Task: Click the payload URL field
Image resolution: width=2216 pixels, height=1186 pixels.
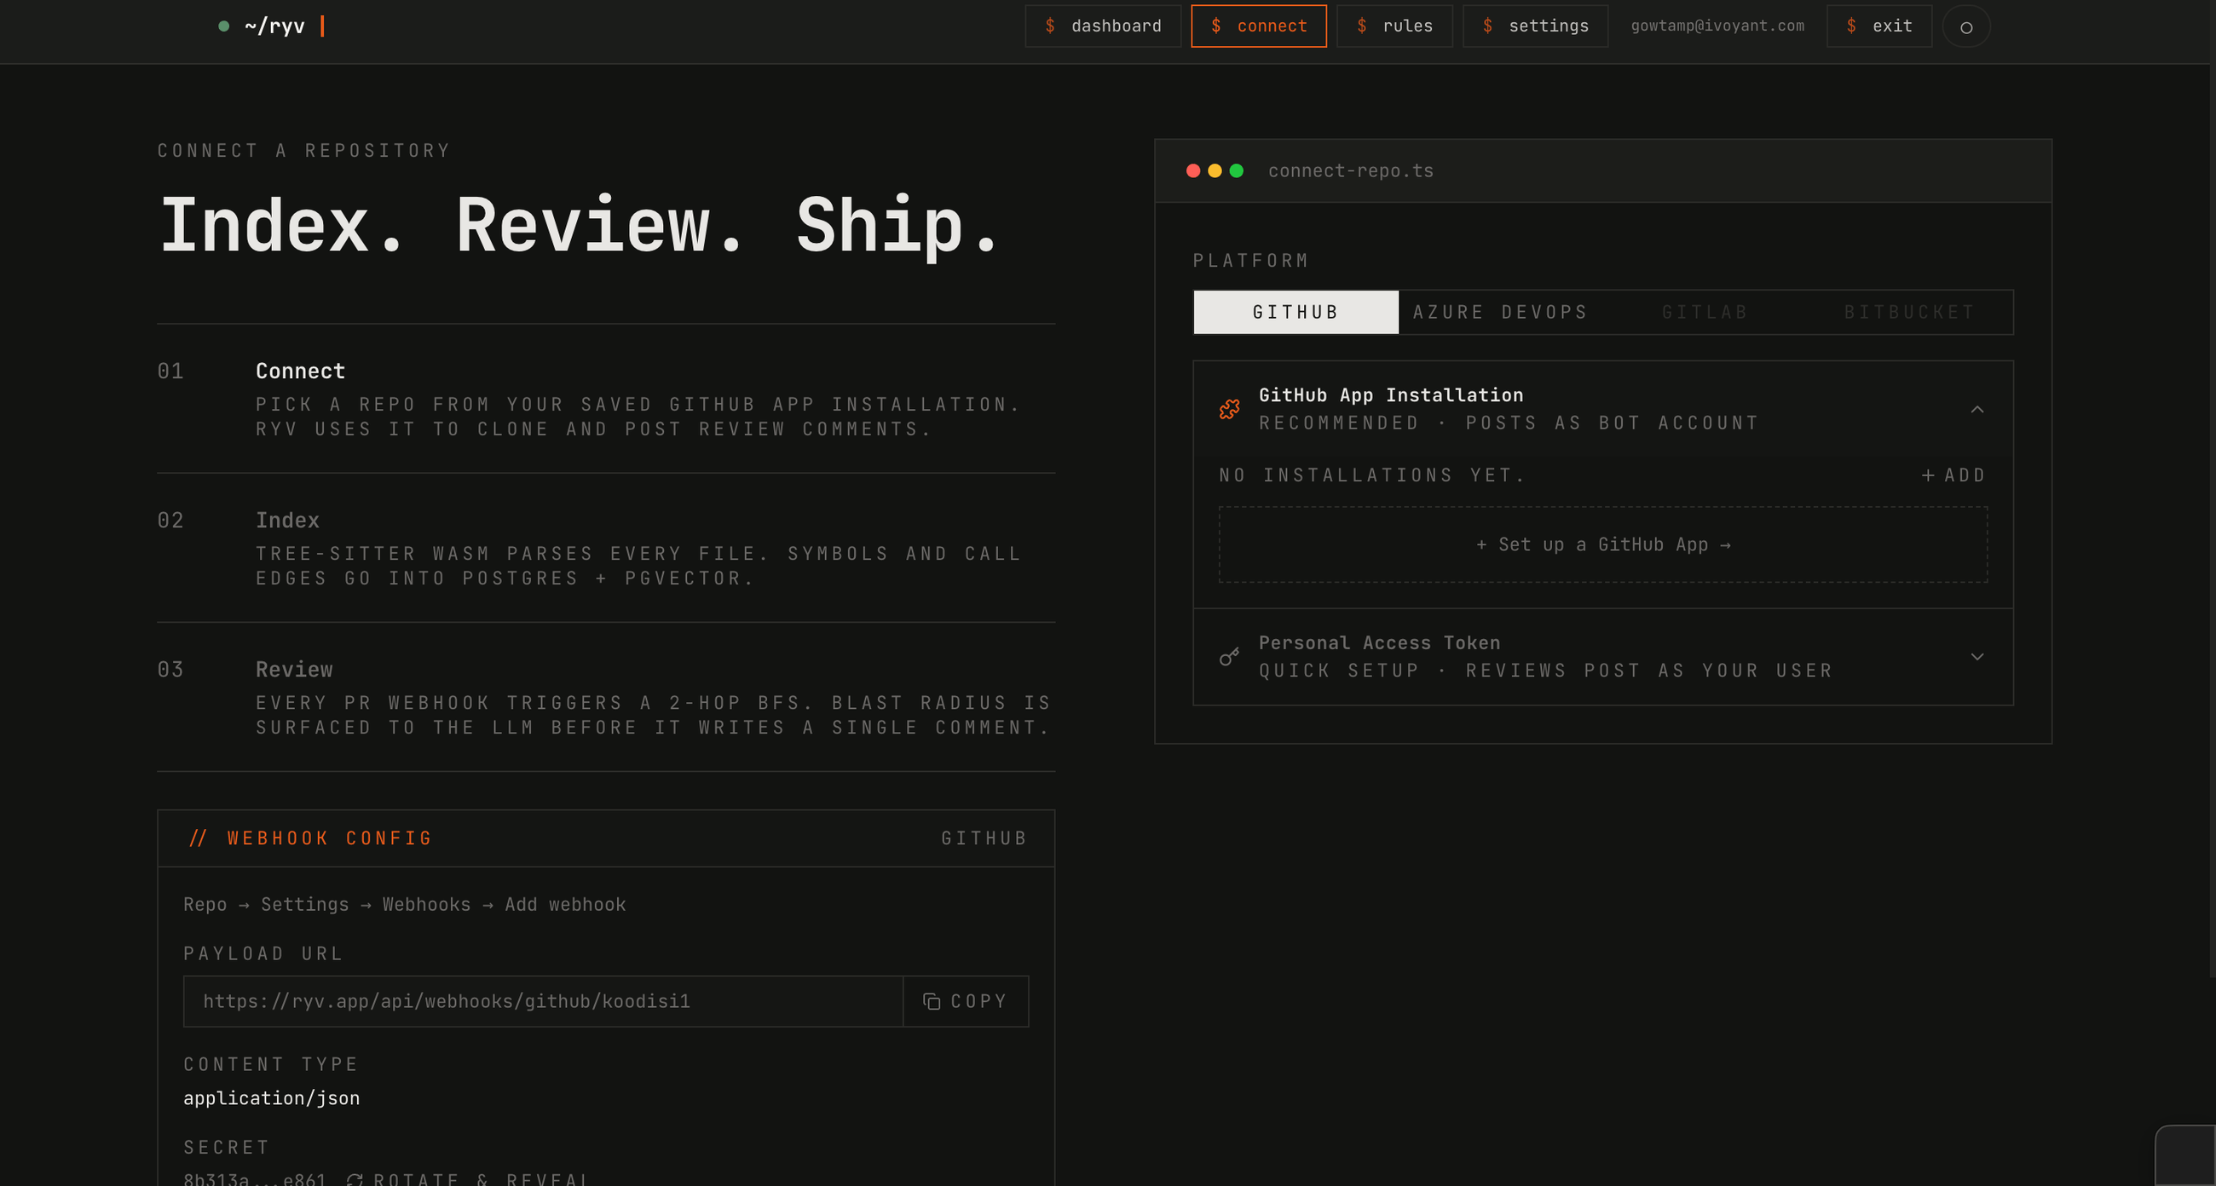Action: click(543, 1001)
